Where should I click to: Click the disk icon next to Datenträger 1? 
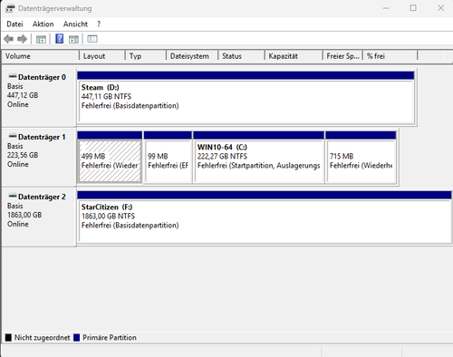point(13,136)
